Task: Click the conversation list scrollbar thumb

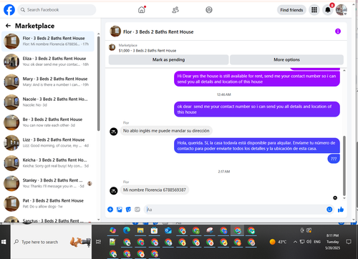Action: click(98, 84)
